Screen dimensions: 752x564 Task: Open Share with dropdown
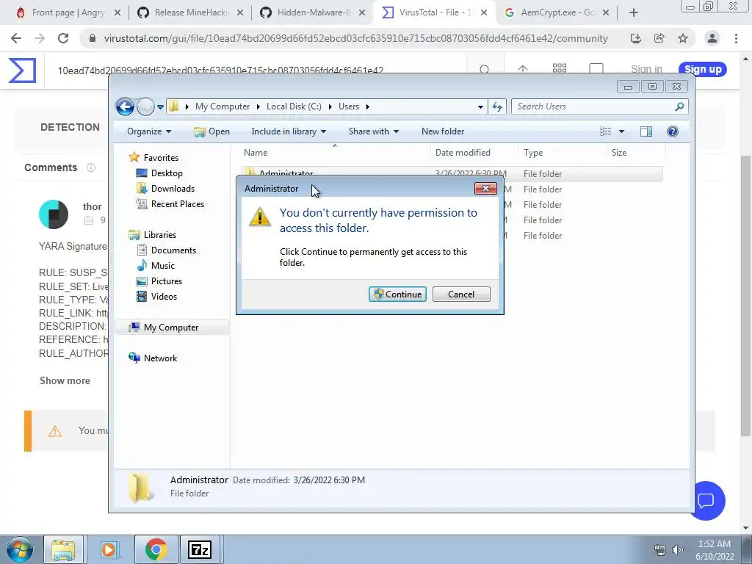coord(374,131)
